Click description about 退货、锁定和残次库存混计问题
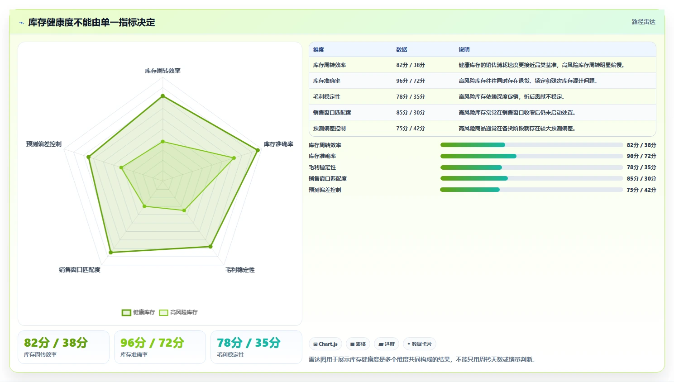Screen dimensions: 674x382 pyautogui.click(x=528, y=81)
